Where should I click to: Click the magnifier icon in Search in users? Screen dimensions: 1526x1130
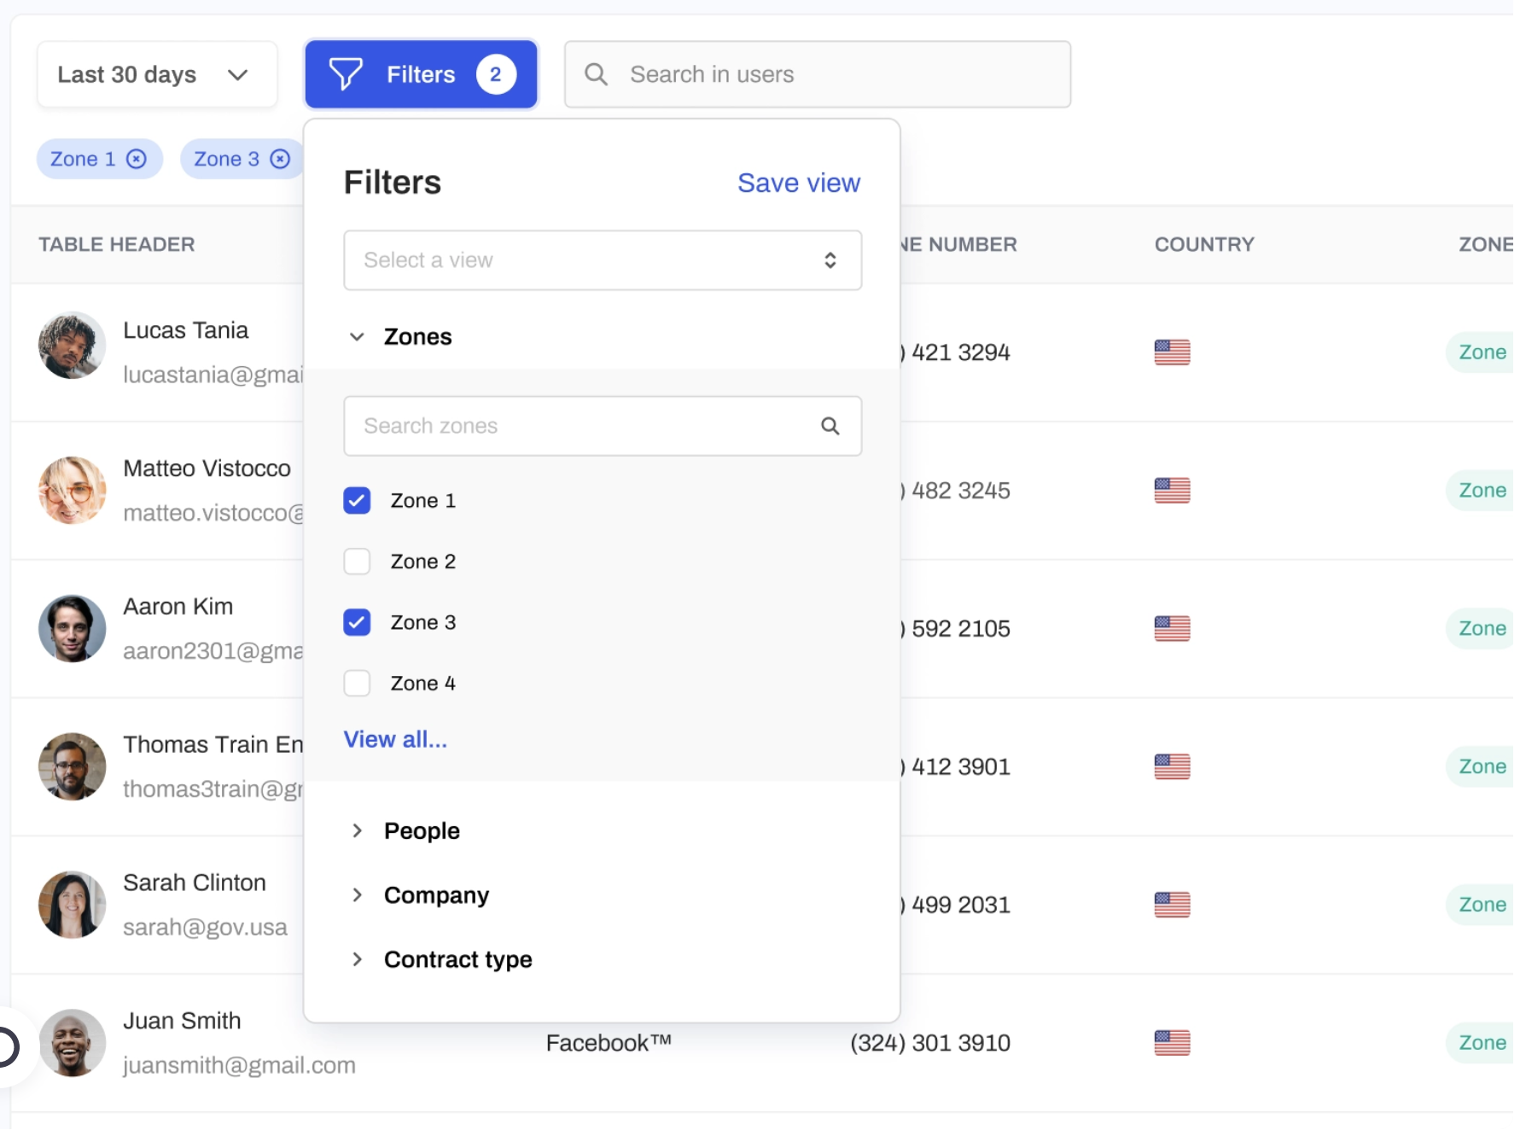[596, 74]
